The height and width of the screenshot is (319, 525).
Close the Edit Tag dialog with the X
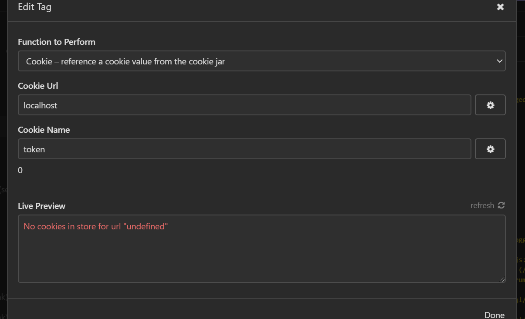[500, 7]
